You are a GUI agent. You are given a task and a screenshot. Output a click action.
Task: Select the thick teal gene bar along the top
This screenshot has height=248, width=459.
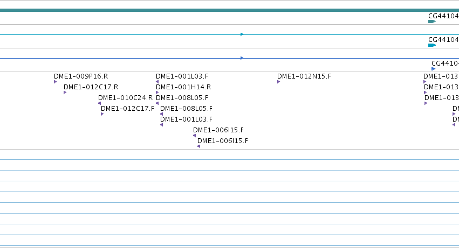click(230, 10)
